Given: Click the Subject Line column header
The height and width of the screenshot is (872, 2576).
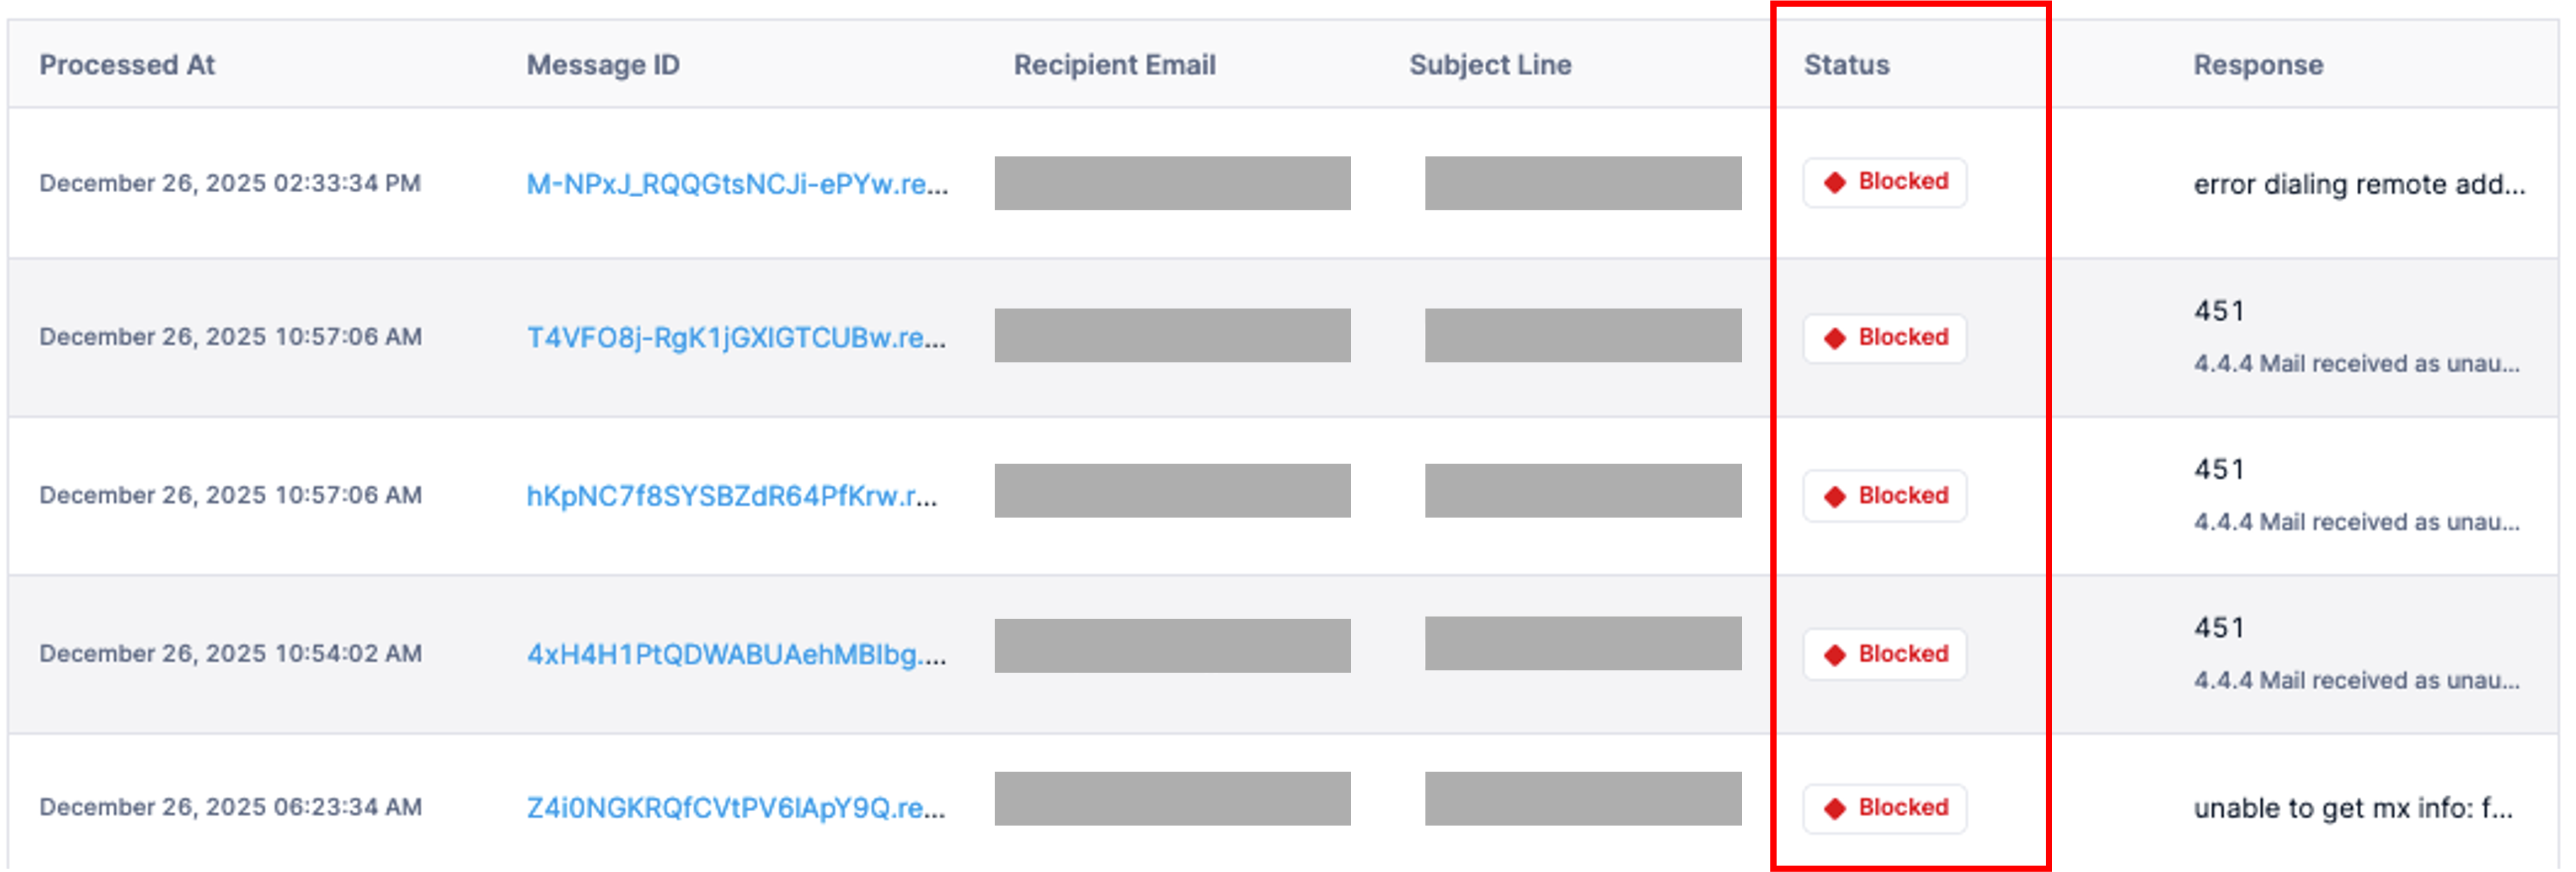Looking at the screenshot, I should pyautogui.click(x=1490, y=65).
